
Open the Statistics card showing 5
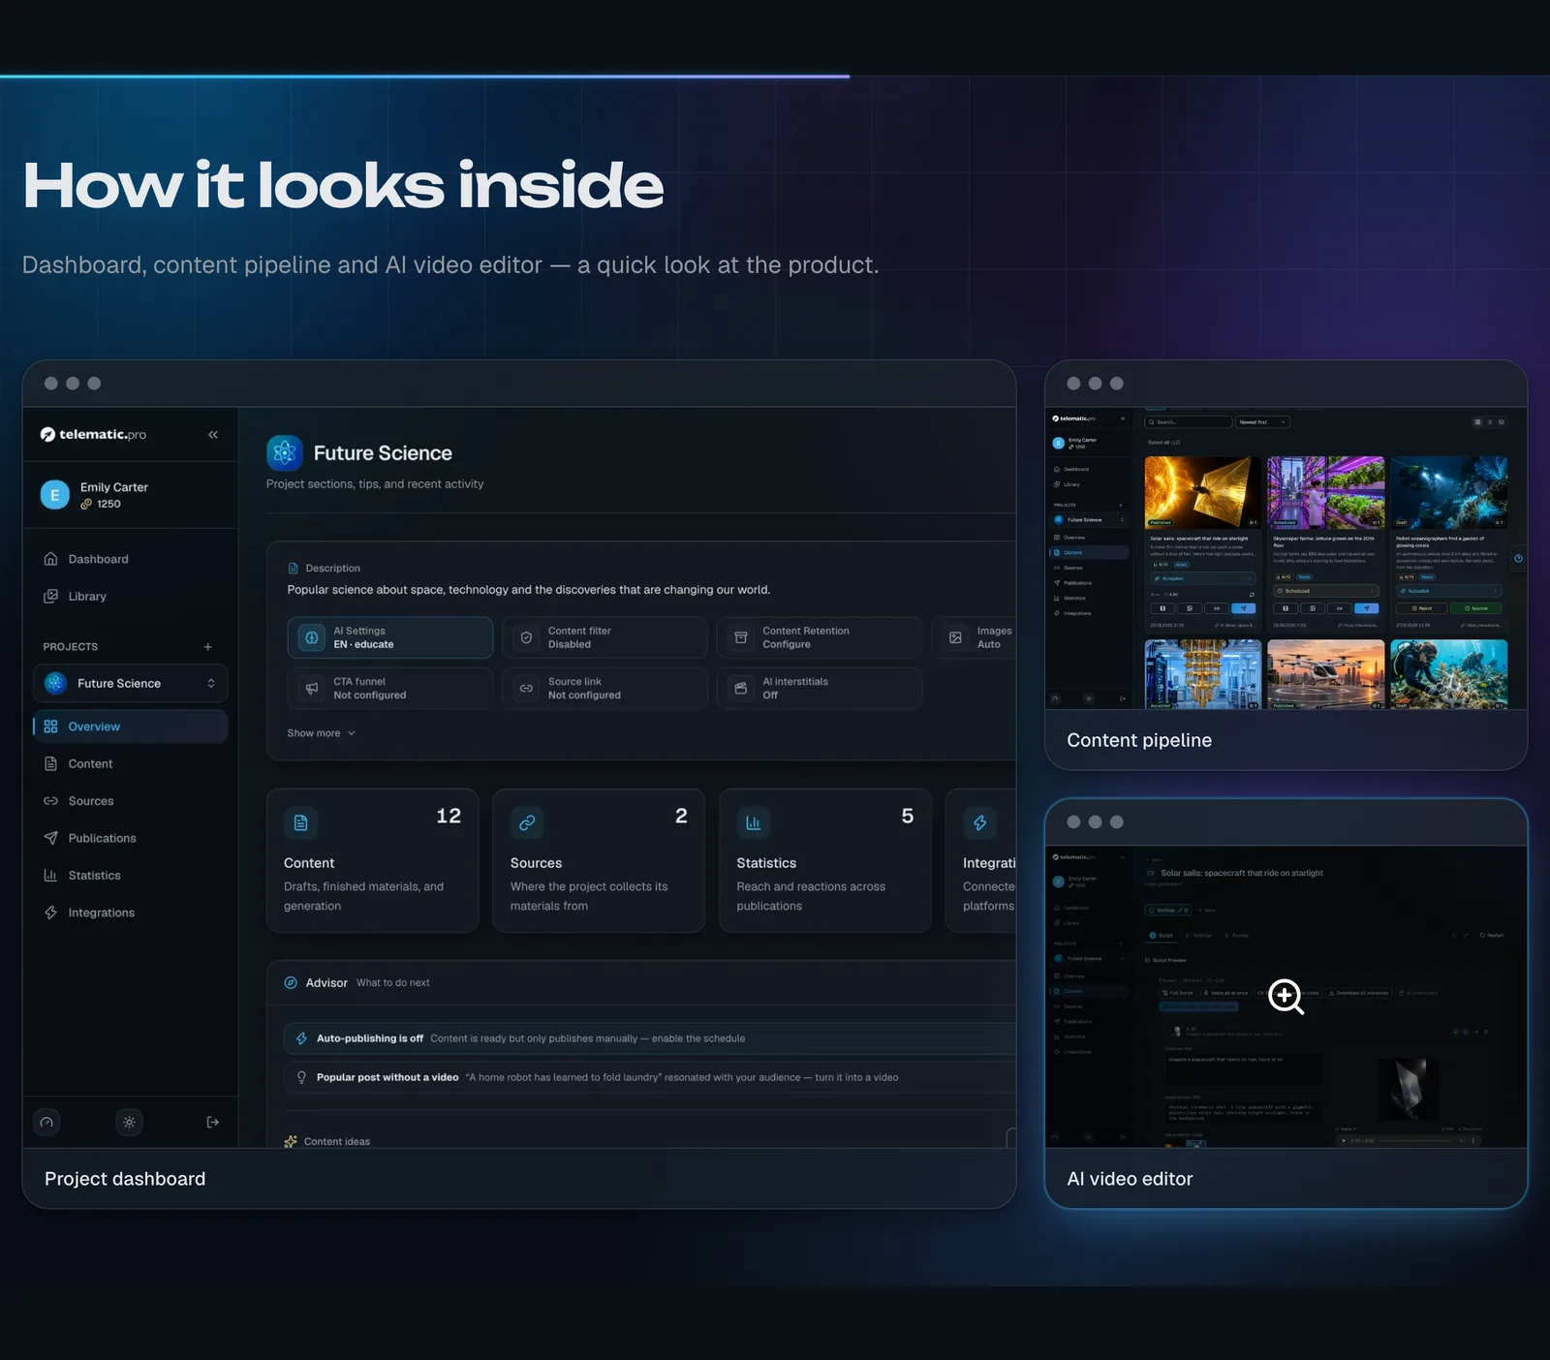click(x=825, y=860)
